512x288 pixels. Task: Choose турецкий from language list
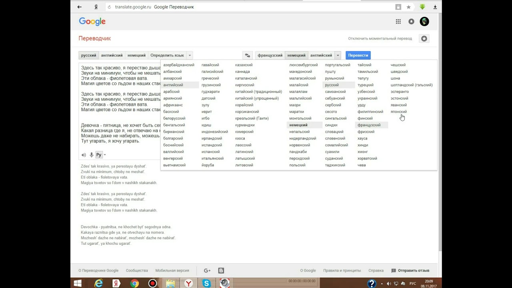click(x=366, y=85)
